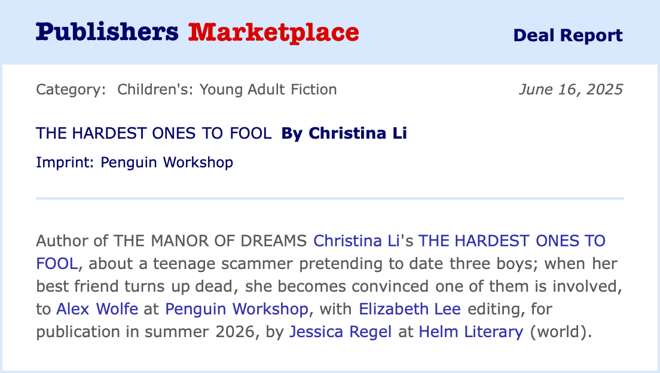This screenshot has width=660, height=373.
Task: Click the (world) rights text
Action: point(559,332)
